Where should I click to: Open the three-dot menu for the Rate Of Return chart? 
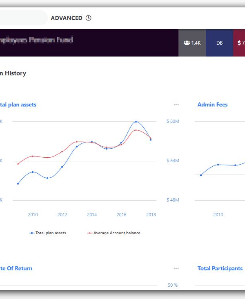point(176,269)
